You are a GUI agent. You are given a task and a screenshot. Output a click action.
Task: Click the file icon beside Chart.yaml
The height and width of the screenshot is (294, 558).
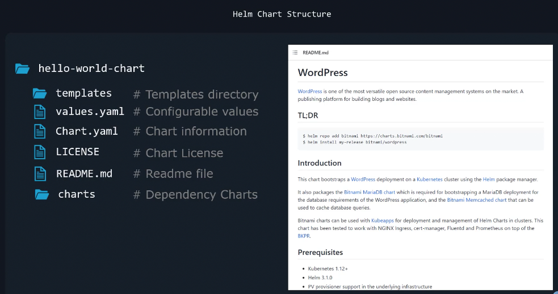[39, 131]
